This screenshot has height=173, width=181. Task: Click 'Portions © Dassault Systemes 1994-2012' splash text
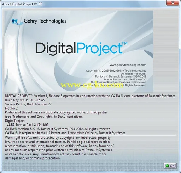[x=121, y=76]
